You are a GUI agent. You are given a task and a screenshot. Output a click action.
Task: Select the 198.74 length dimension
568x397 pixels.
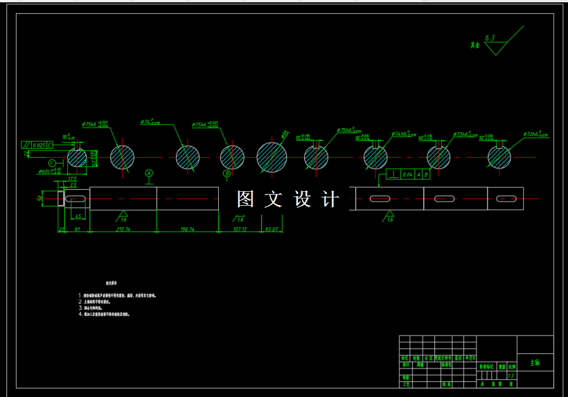click(187, 229)
